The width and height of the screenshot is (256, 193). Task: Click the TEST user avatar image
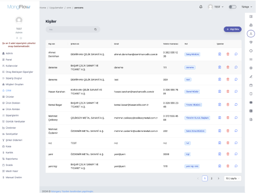[x=19, y=20]
